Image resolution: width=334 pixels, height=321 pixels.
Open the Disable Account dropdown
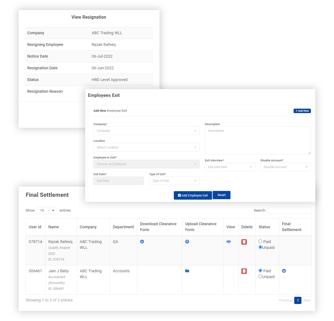click(285, 167)
